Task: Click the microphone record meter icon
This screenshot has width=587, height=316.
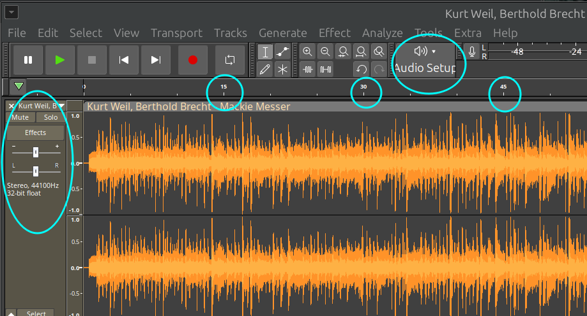Action: [472, 52]
